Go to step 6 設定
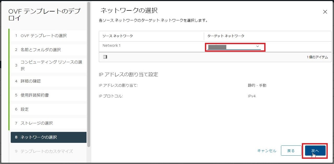This screenshot has height=164, width=334. 48,109
